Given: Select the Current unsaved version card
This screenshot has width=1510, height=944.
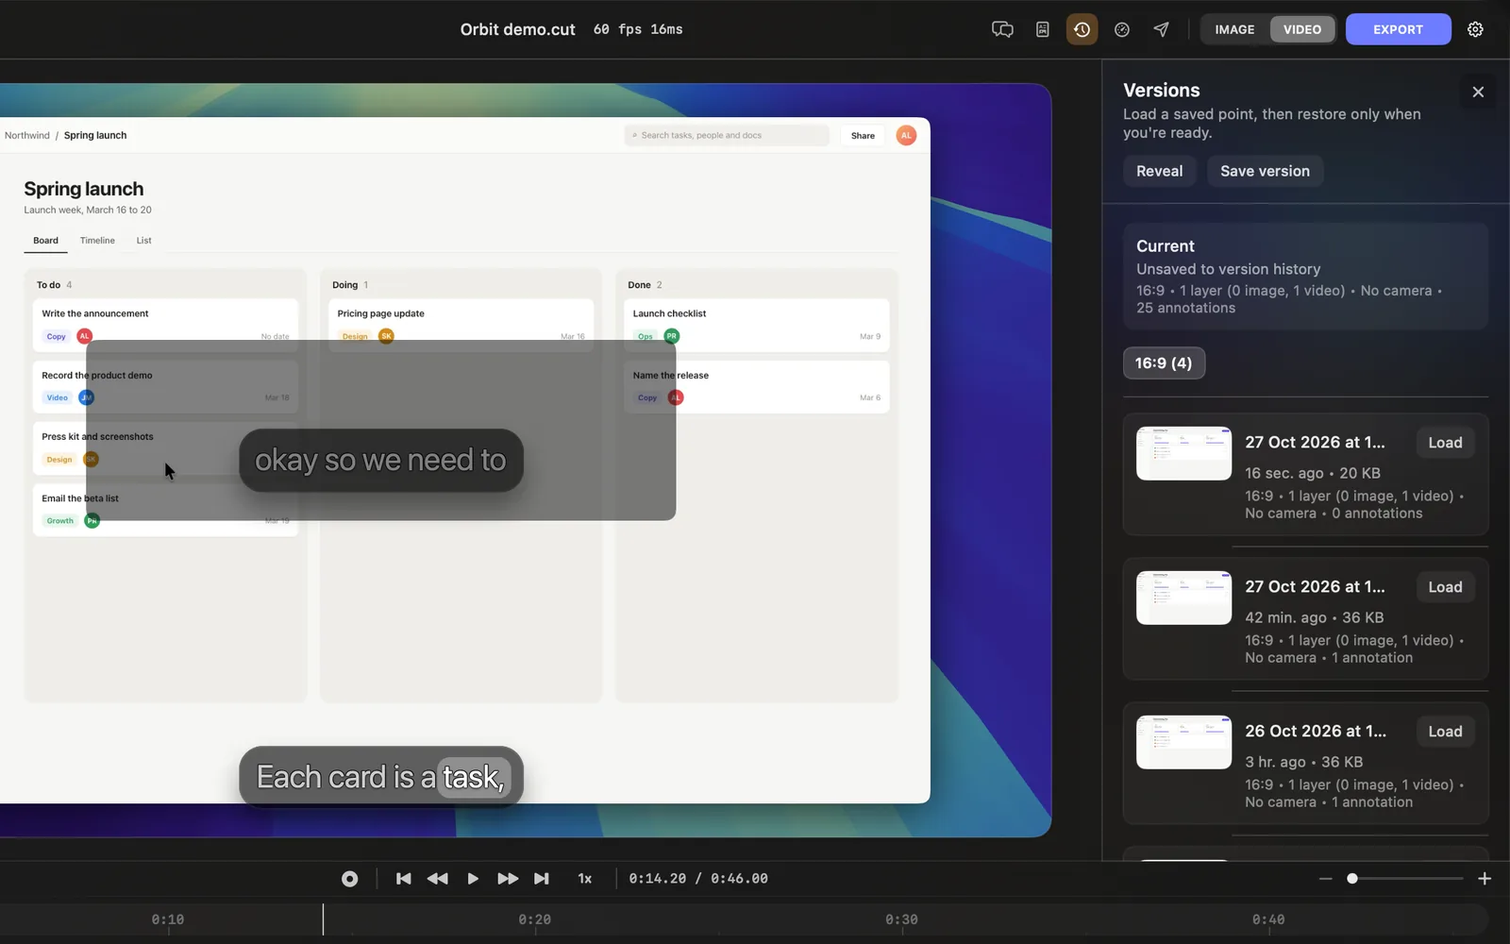Looking at the screenshot, I should pos(1305,277).
